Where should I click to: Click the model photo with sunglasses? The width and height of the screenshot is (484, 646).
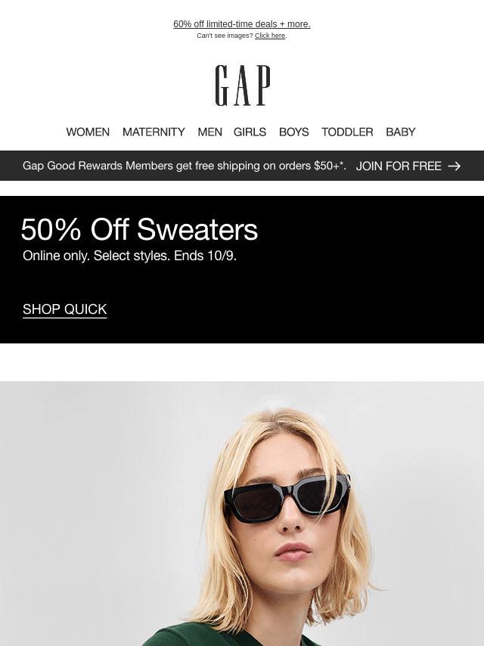[242, 514]
